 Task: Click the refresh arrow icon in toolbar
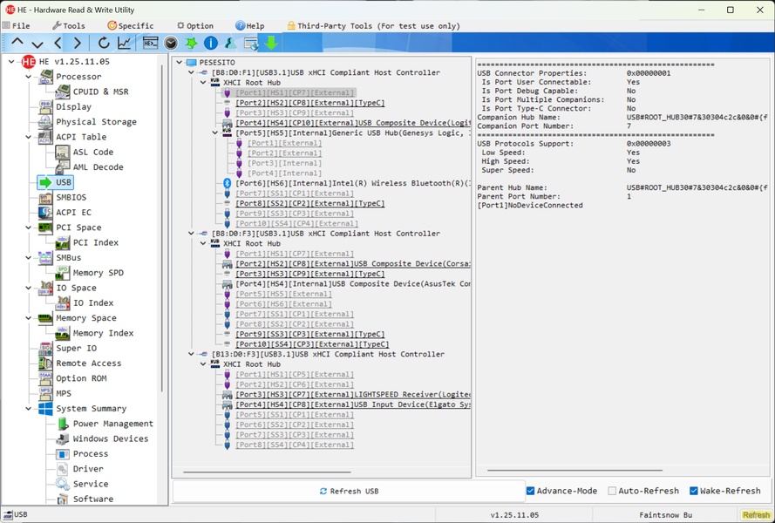[x=104, y=43]
